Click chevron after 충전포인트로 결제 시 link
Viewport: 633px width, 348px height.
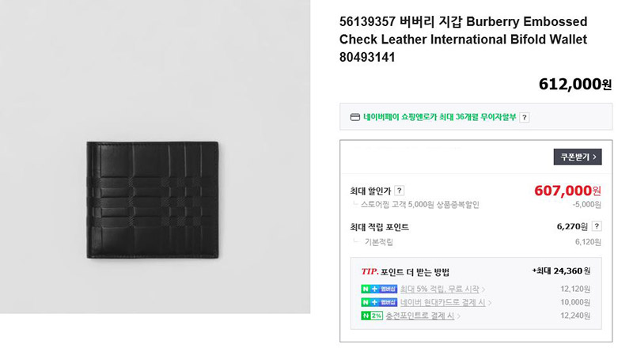point(459,316)
